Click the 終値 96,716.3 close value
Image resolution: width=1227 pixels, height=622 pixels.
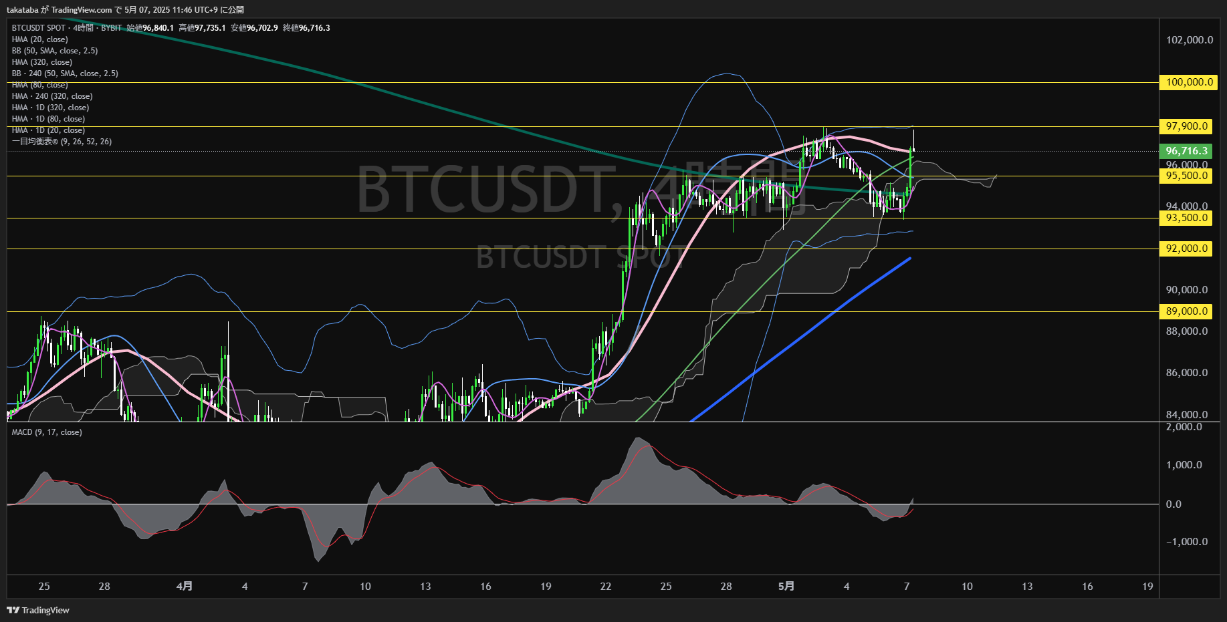306,28
